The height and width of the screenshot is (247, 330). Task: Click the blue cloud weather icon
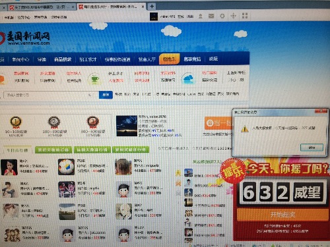(x=187, y=78)
